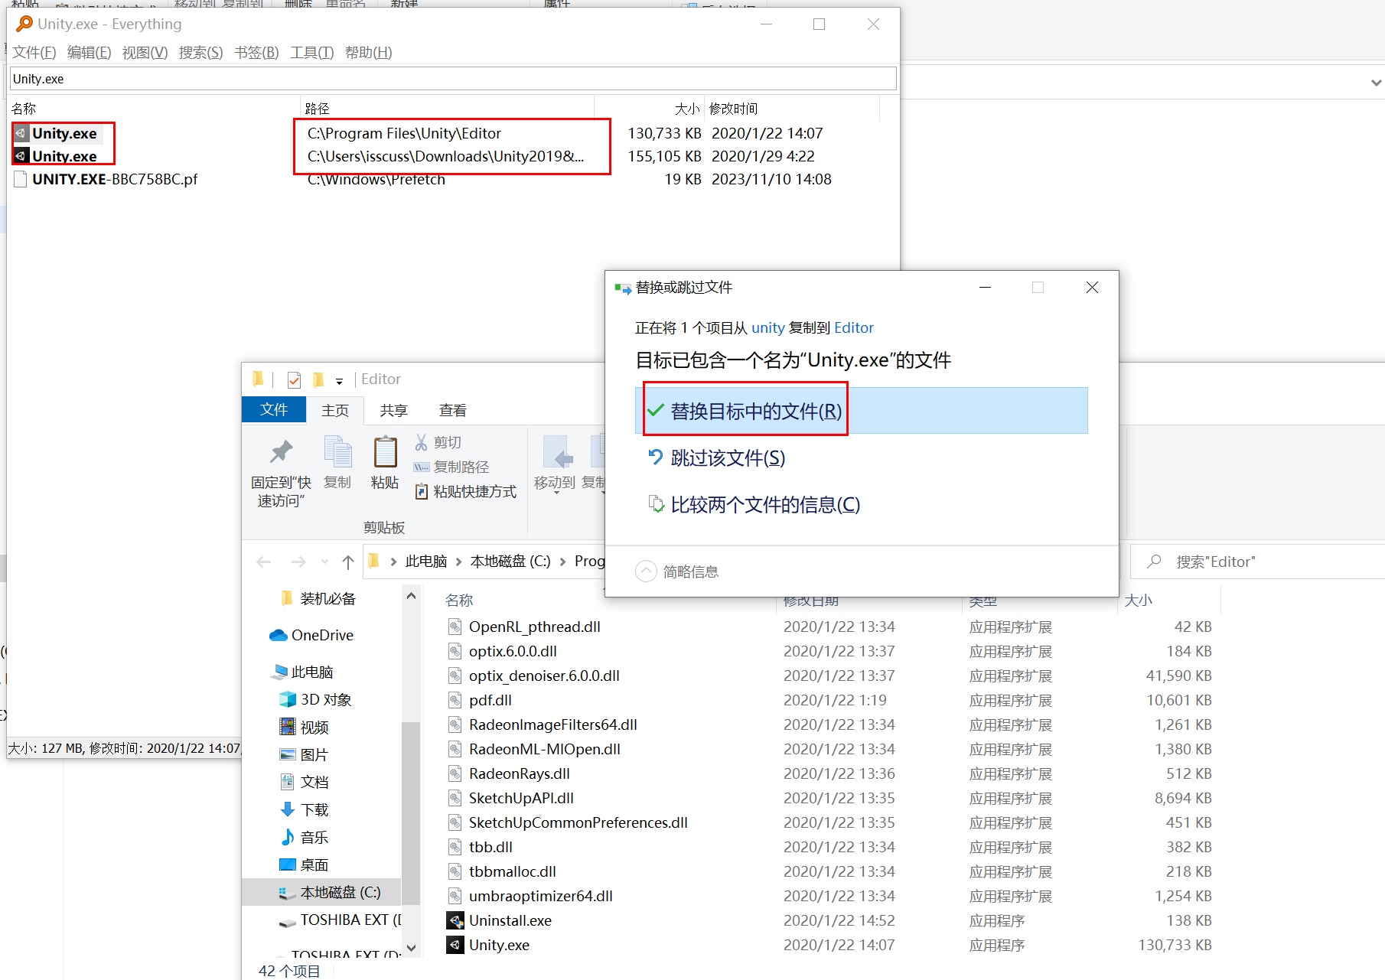Click navigation pane scroll down arrow
The width and height of the screenshot is (1385, 980).
coord(411,948)
